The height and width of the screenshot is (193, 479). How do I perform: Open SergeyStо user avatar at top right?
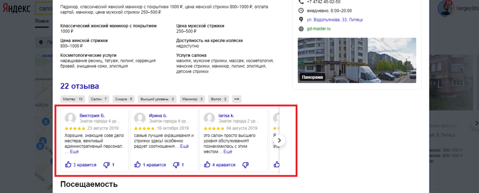click(x=446, y=8)
